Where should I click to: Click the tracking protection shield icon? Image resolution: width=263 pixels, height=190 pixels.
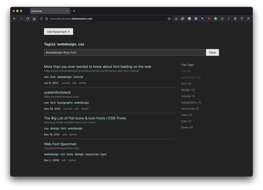point(41,18)
